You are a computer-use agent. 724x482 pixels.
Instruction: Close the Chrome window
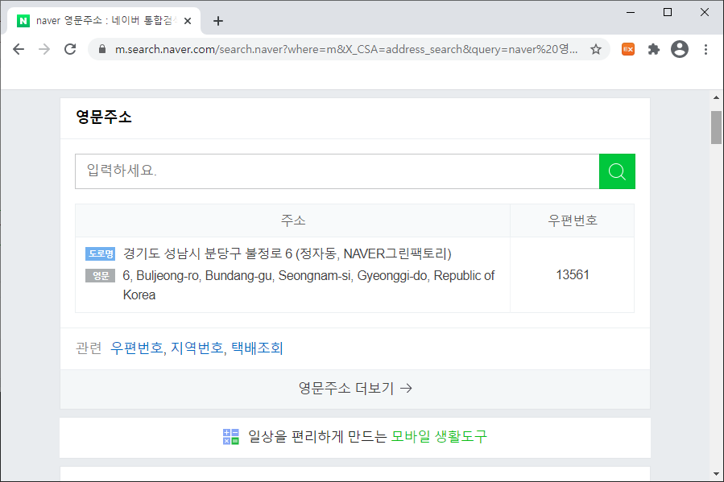click(x=705, y=12)
